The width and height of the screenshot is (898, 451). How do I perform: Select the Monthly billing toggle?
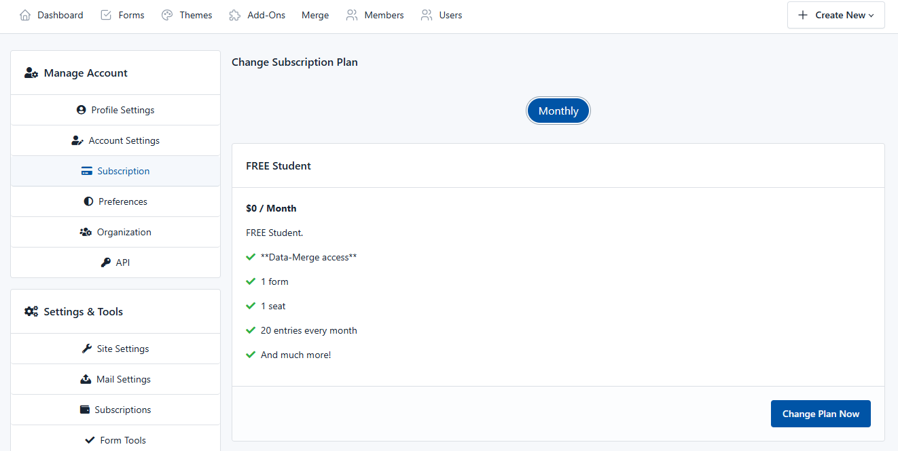[x=558, y=111]
